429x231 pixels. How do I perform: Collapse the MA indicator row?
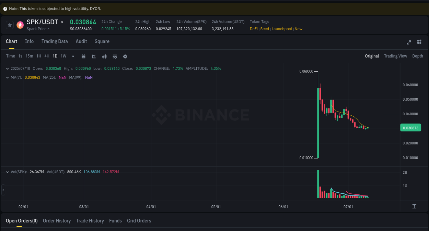7,77
